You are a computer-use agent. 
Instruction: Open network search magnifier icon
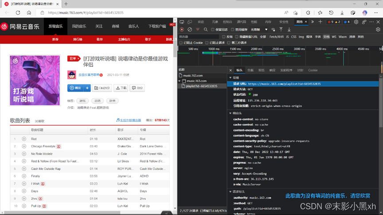pos(206,30)
